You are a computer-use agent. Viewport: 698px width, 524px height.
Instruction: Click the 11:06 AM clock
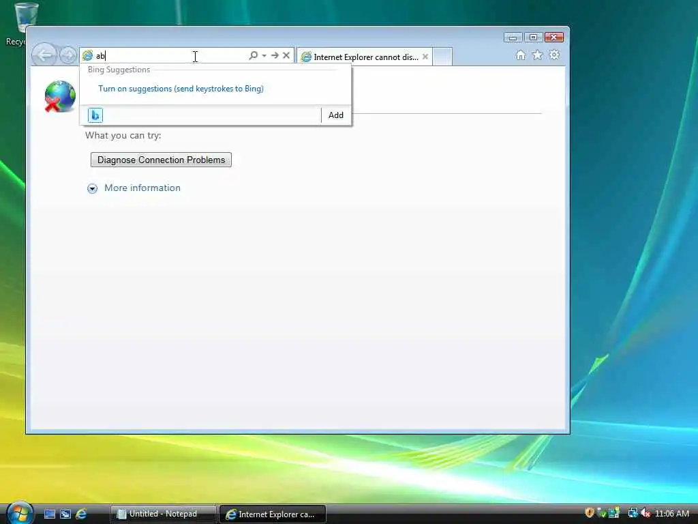point(671,513)
